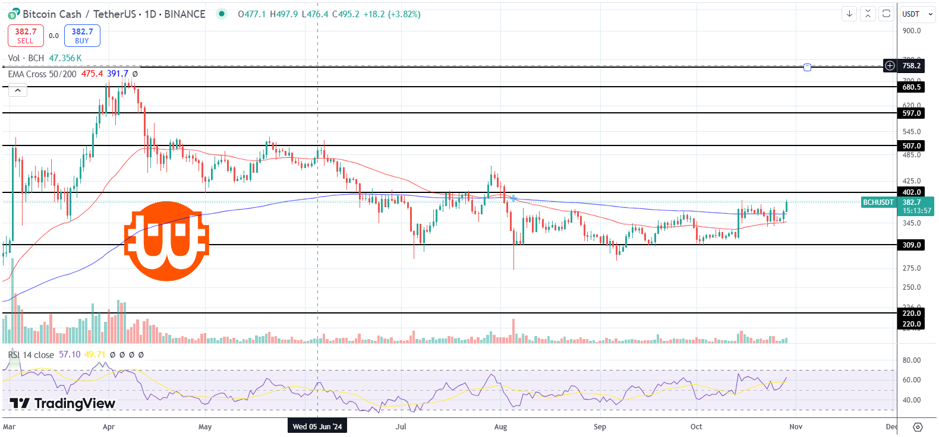Click the 382.7 BUY button
This screenshot has height=437, width=939.
click(82, 36)
